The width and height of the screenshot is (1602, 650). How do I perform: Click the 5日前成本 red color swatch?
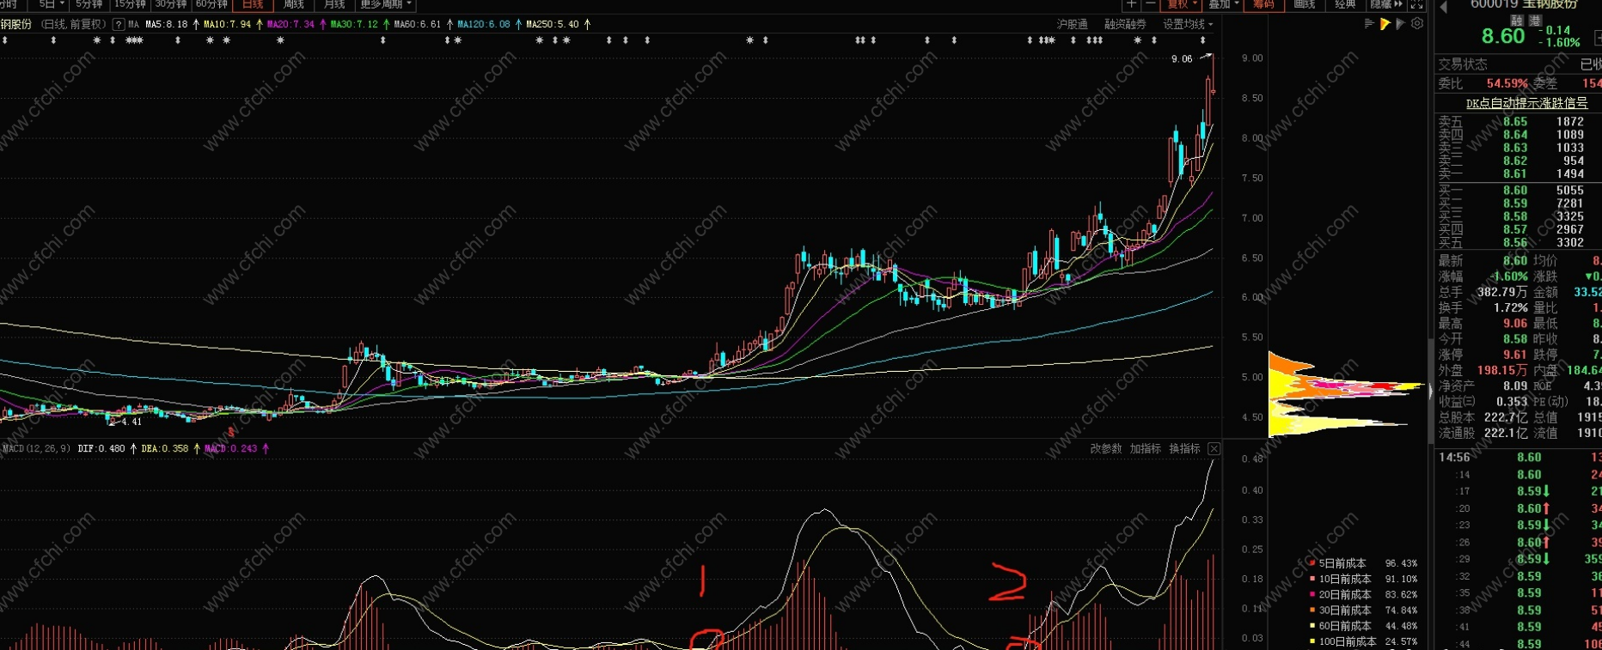[x=1312, y=563]
